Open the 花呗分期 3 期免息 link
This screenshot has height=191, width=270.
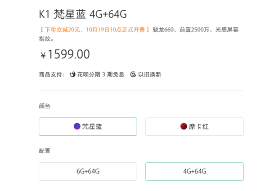coord(100,75)
